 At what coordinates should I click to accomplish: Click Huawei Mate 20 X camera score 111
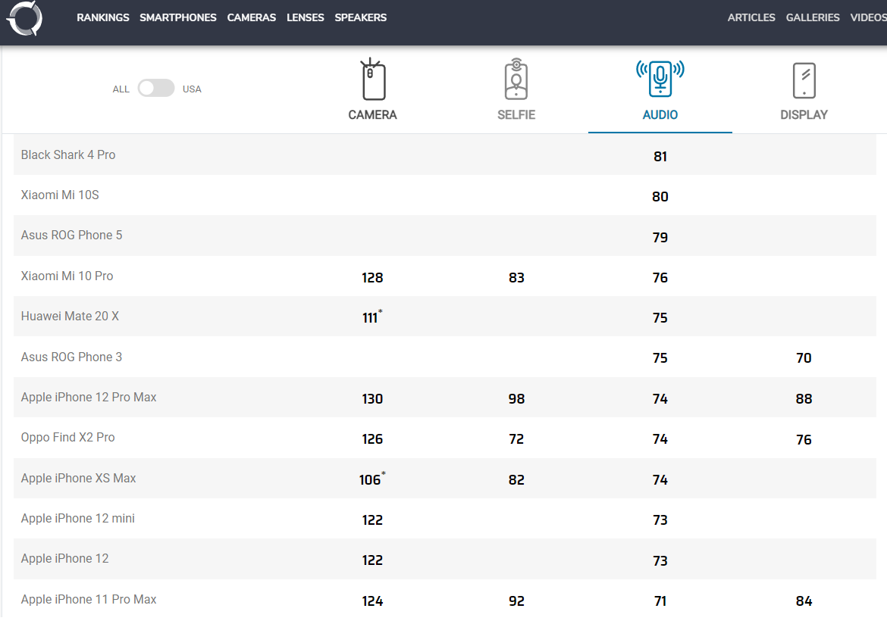(371, 317)
